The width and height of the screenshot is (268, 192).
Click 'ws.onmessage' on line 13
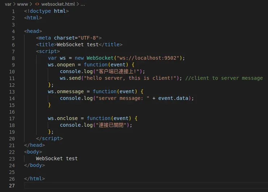click(66, 91)
